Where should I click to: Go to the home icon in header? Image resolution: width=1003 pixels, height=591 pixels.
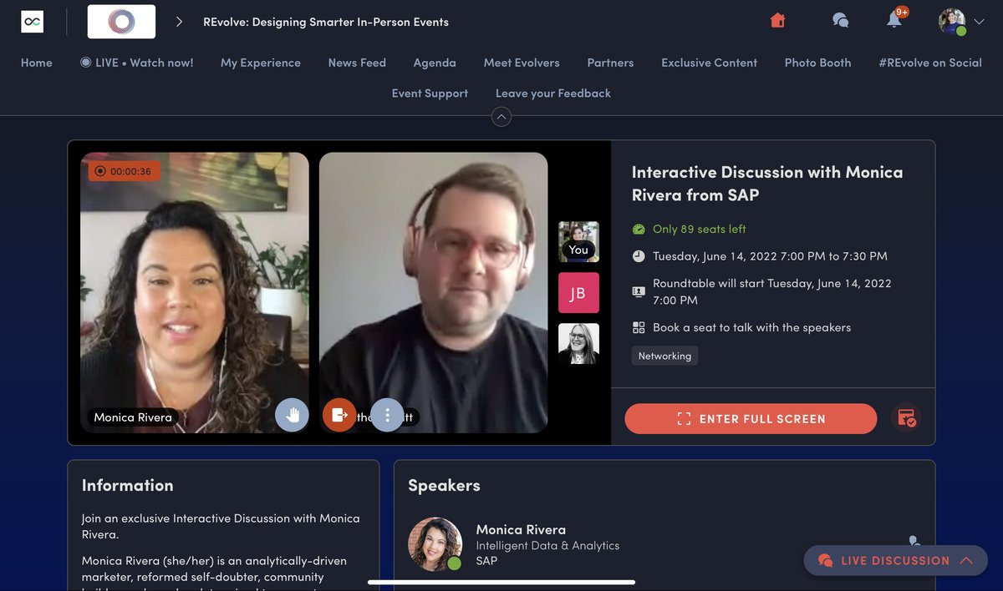[777, 21]
